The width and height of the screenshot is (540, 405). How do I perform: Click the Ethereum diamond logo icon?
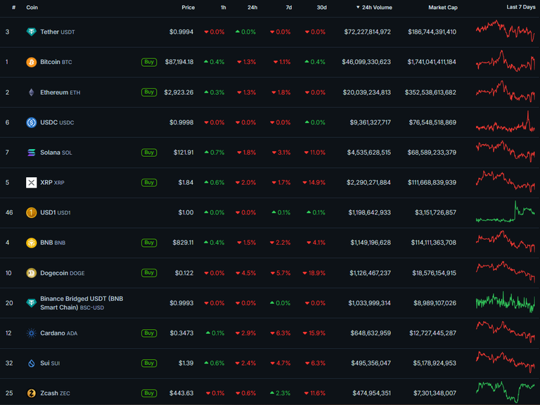[32, 92]
